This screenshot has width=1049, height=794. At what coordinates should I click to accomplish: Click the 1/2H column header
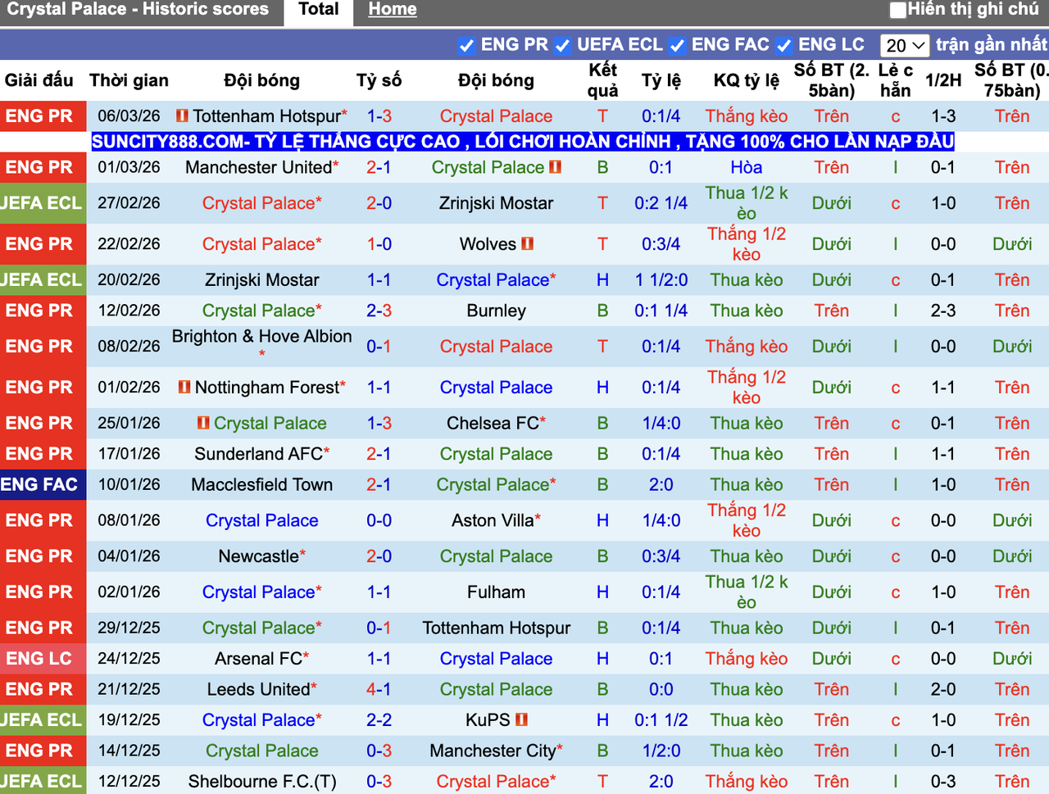click(x=943, y=80)
